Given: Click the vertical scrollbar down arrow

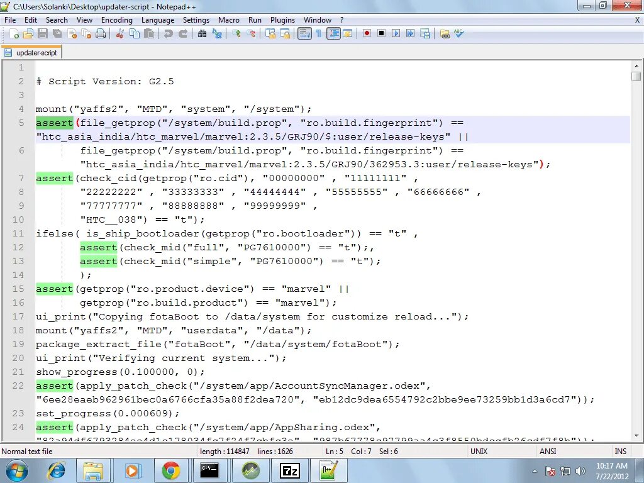Looking at the screenshot, I should point(636,435).
